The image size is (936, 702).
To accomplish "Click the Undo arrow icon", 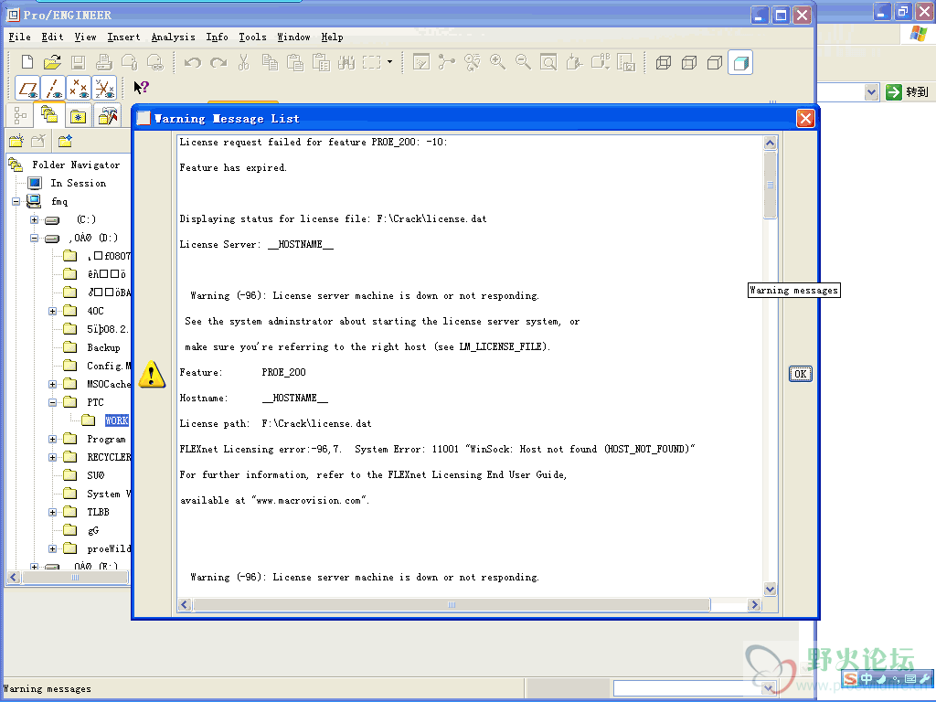I will 192,62.
